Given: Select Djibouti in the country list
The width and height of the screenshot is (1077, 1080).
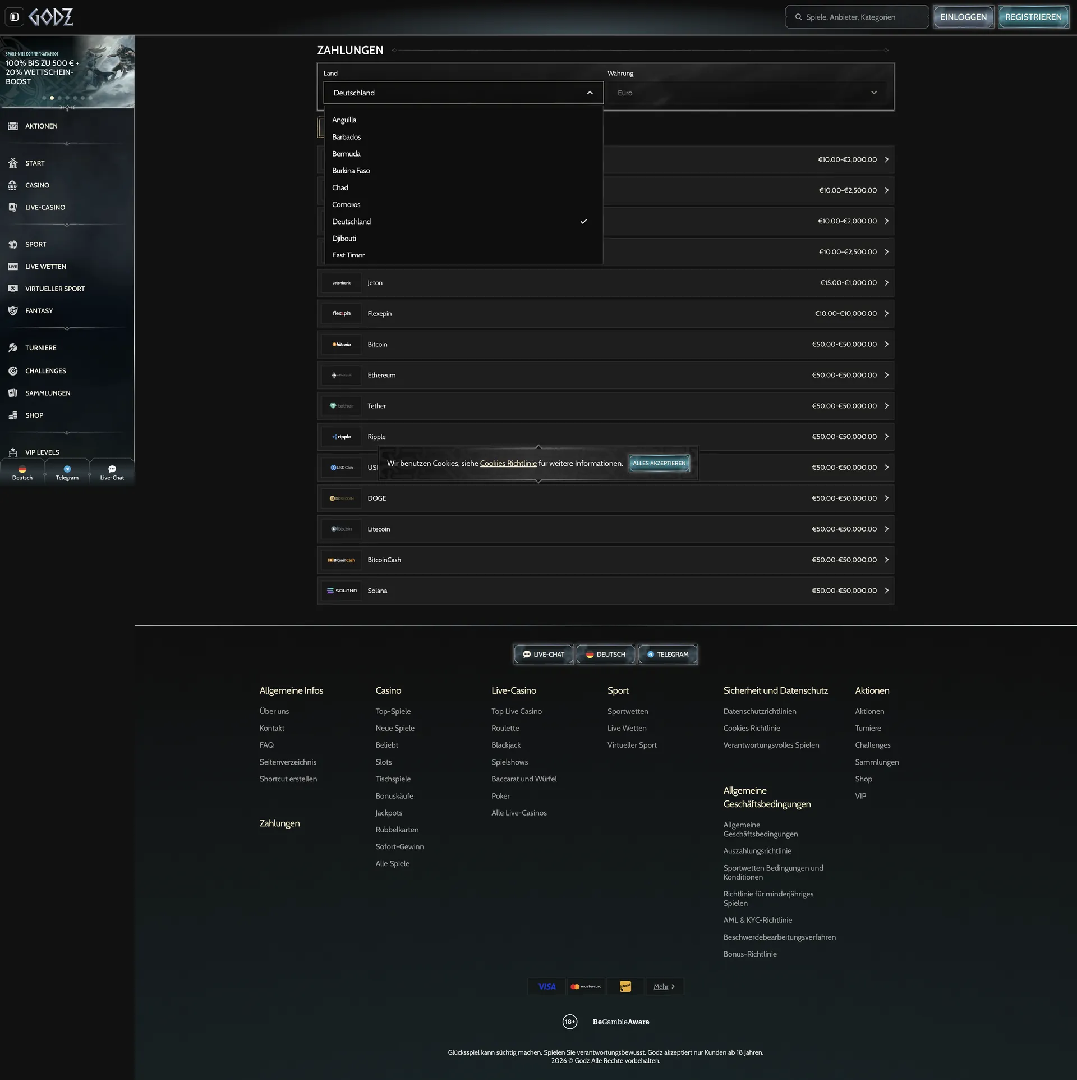Looking at the screenshot, I should [x=463, y=239].
